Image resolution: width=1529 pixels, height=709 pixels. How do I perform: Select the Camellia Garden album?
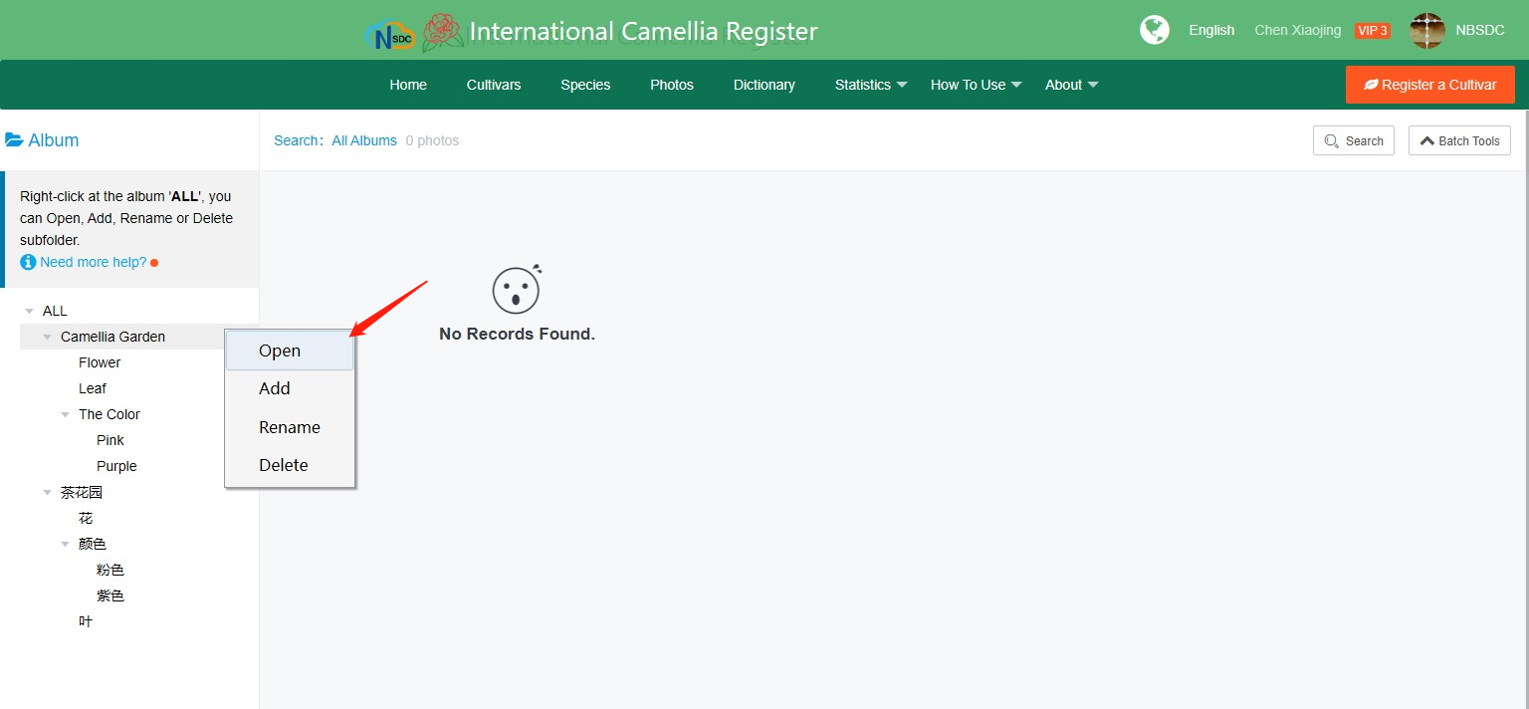112,337
